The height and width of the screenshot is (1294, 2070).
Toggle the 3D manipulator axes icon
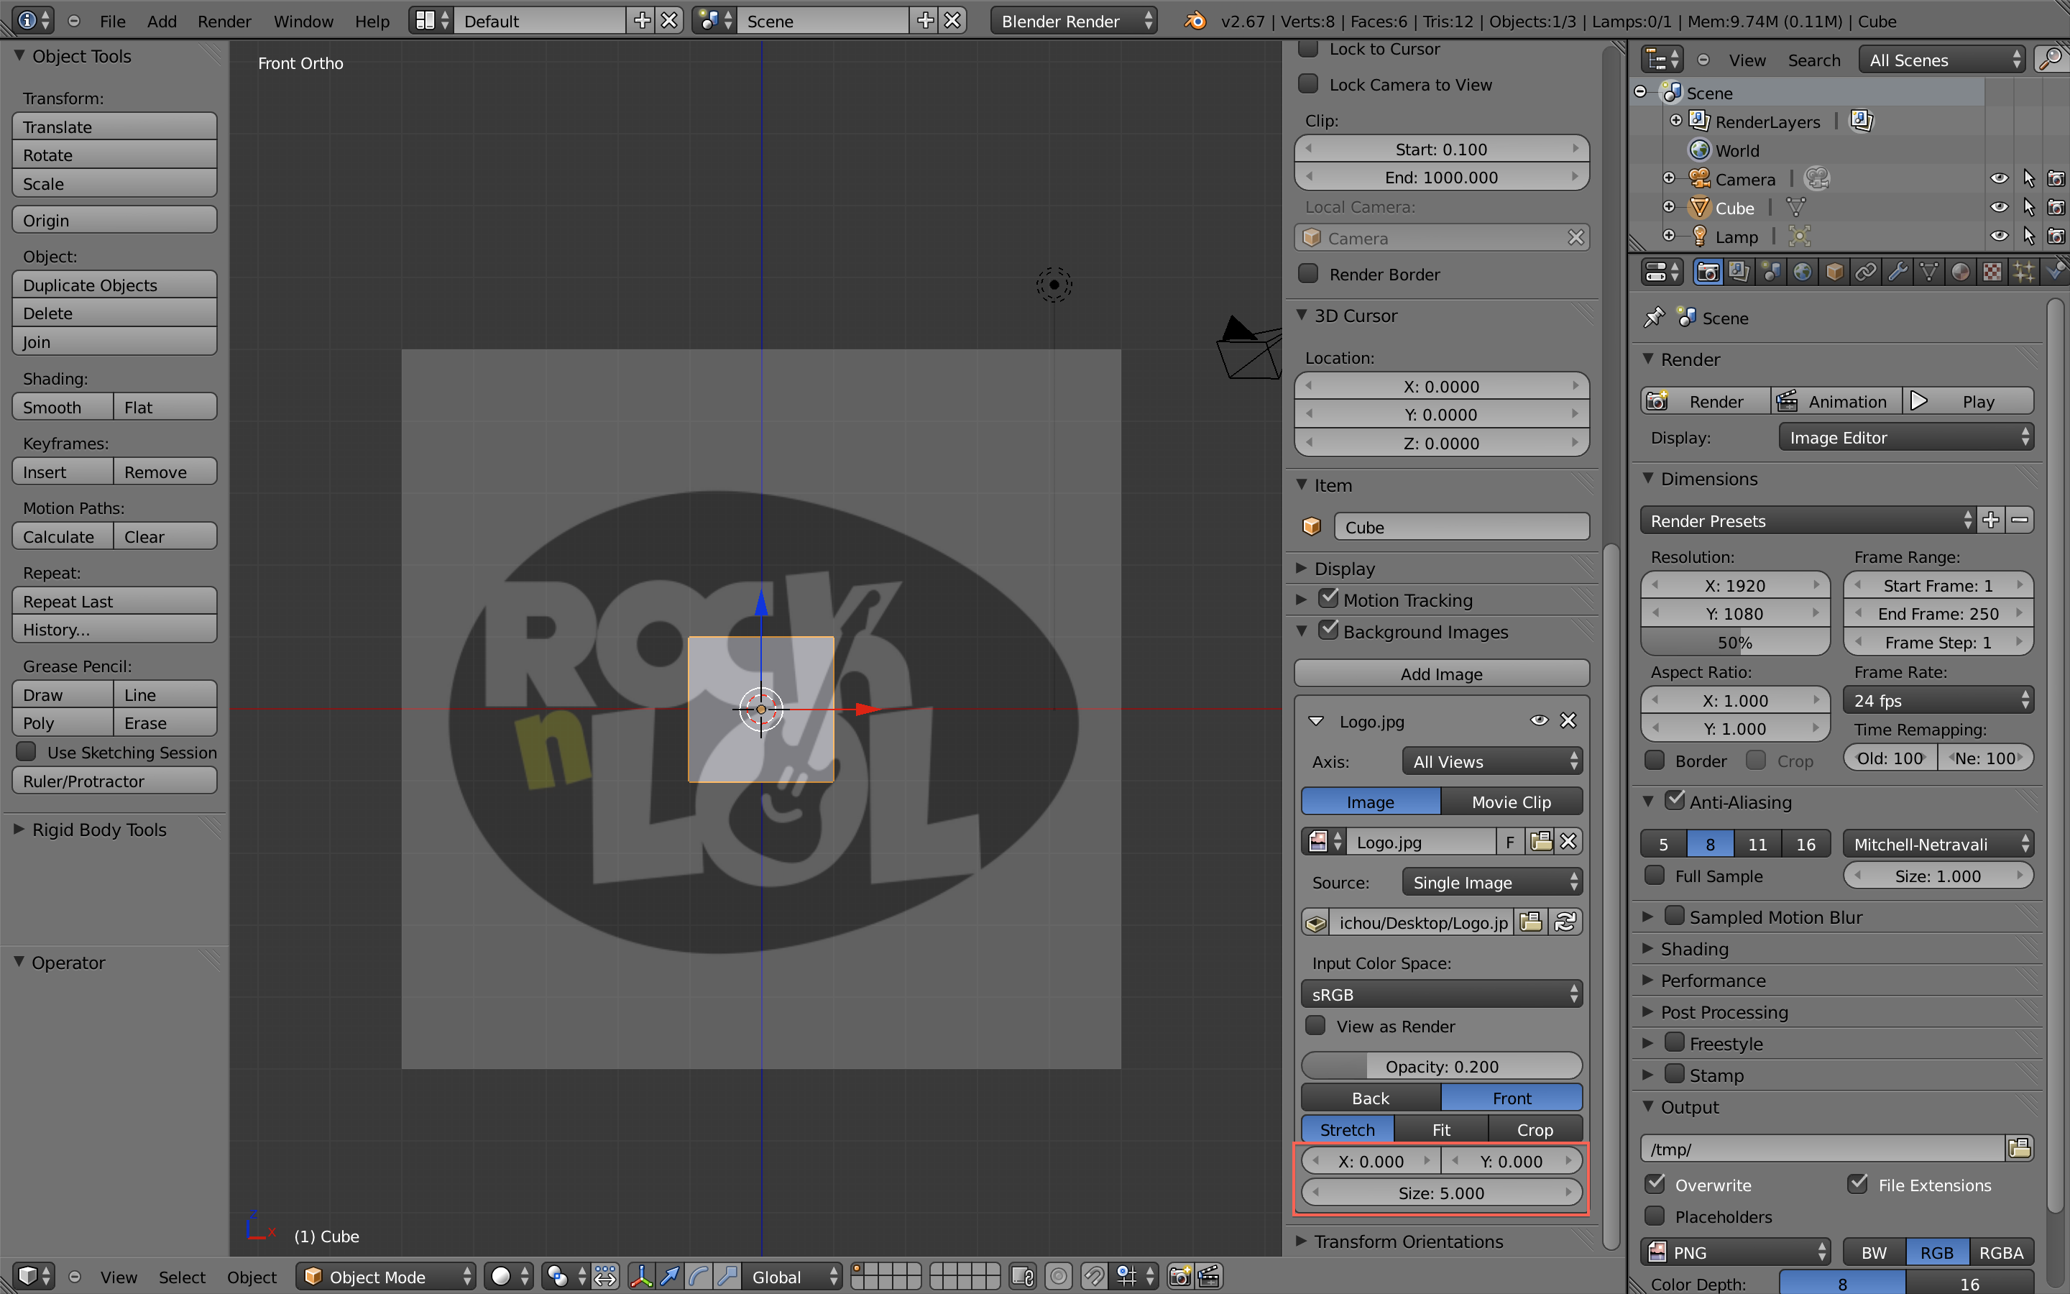(642, 1276)
